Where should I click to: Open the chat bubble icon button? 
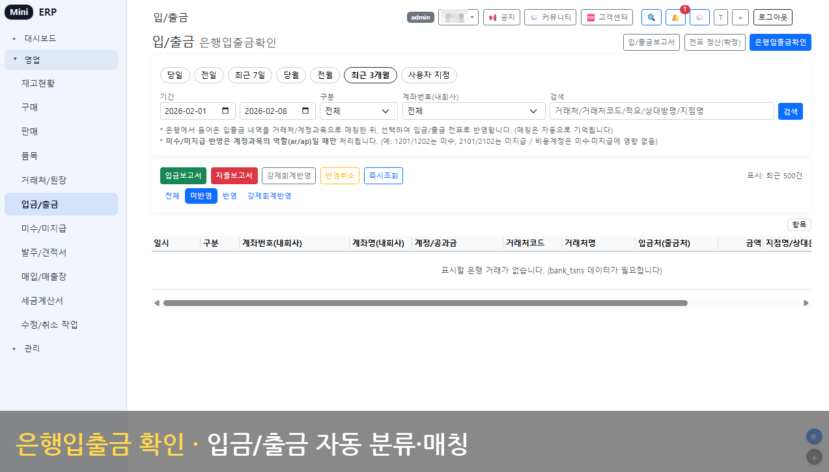coord(699,18)
